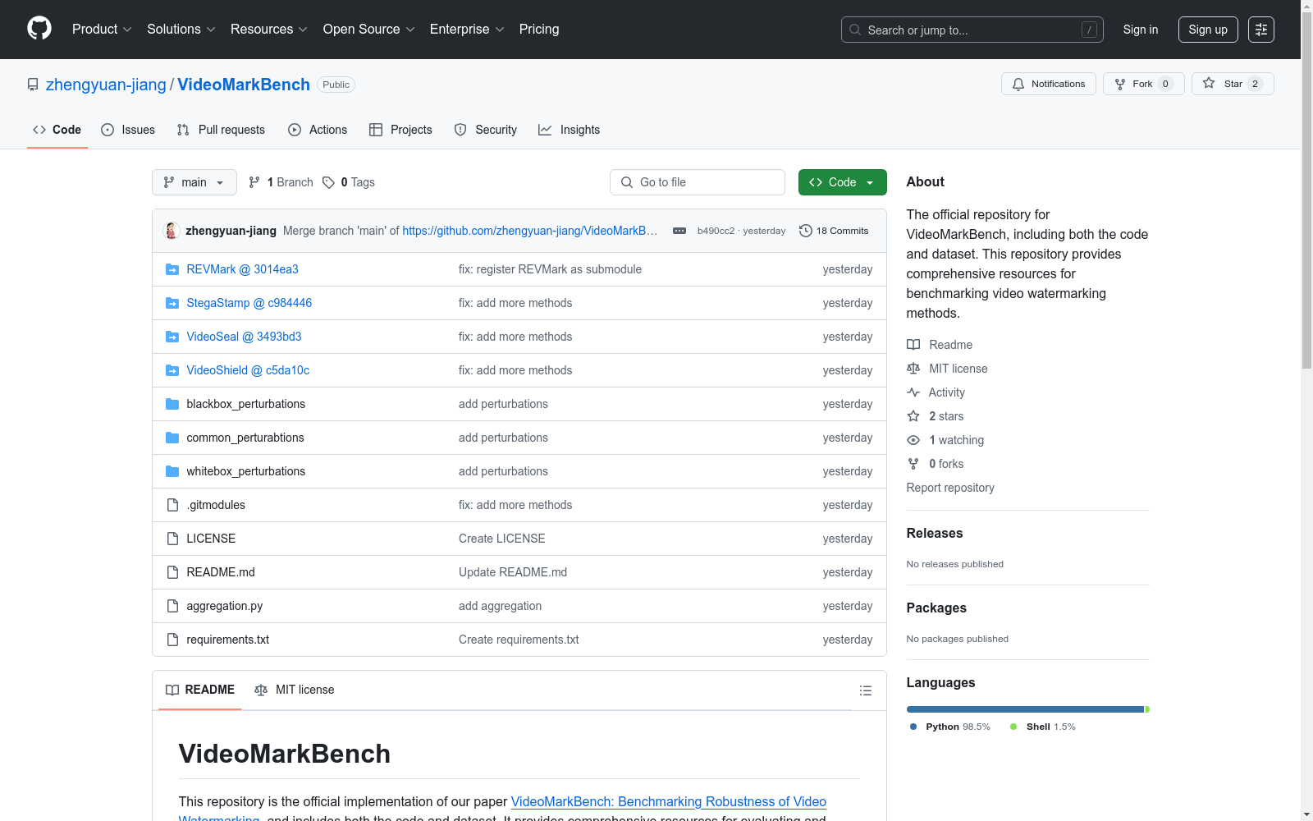Screen dimensions: 1313x821
Task: Click the Sign up button
Action: click(1208, 30)
